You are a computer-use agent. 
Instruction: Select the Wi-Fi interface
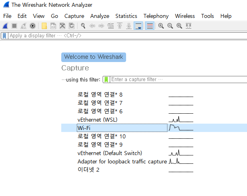pos(122,128)
